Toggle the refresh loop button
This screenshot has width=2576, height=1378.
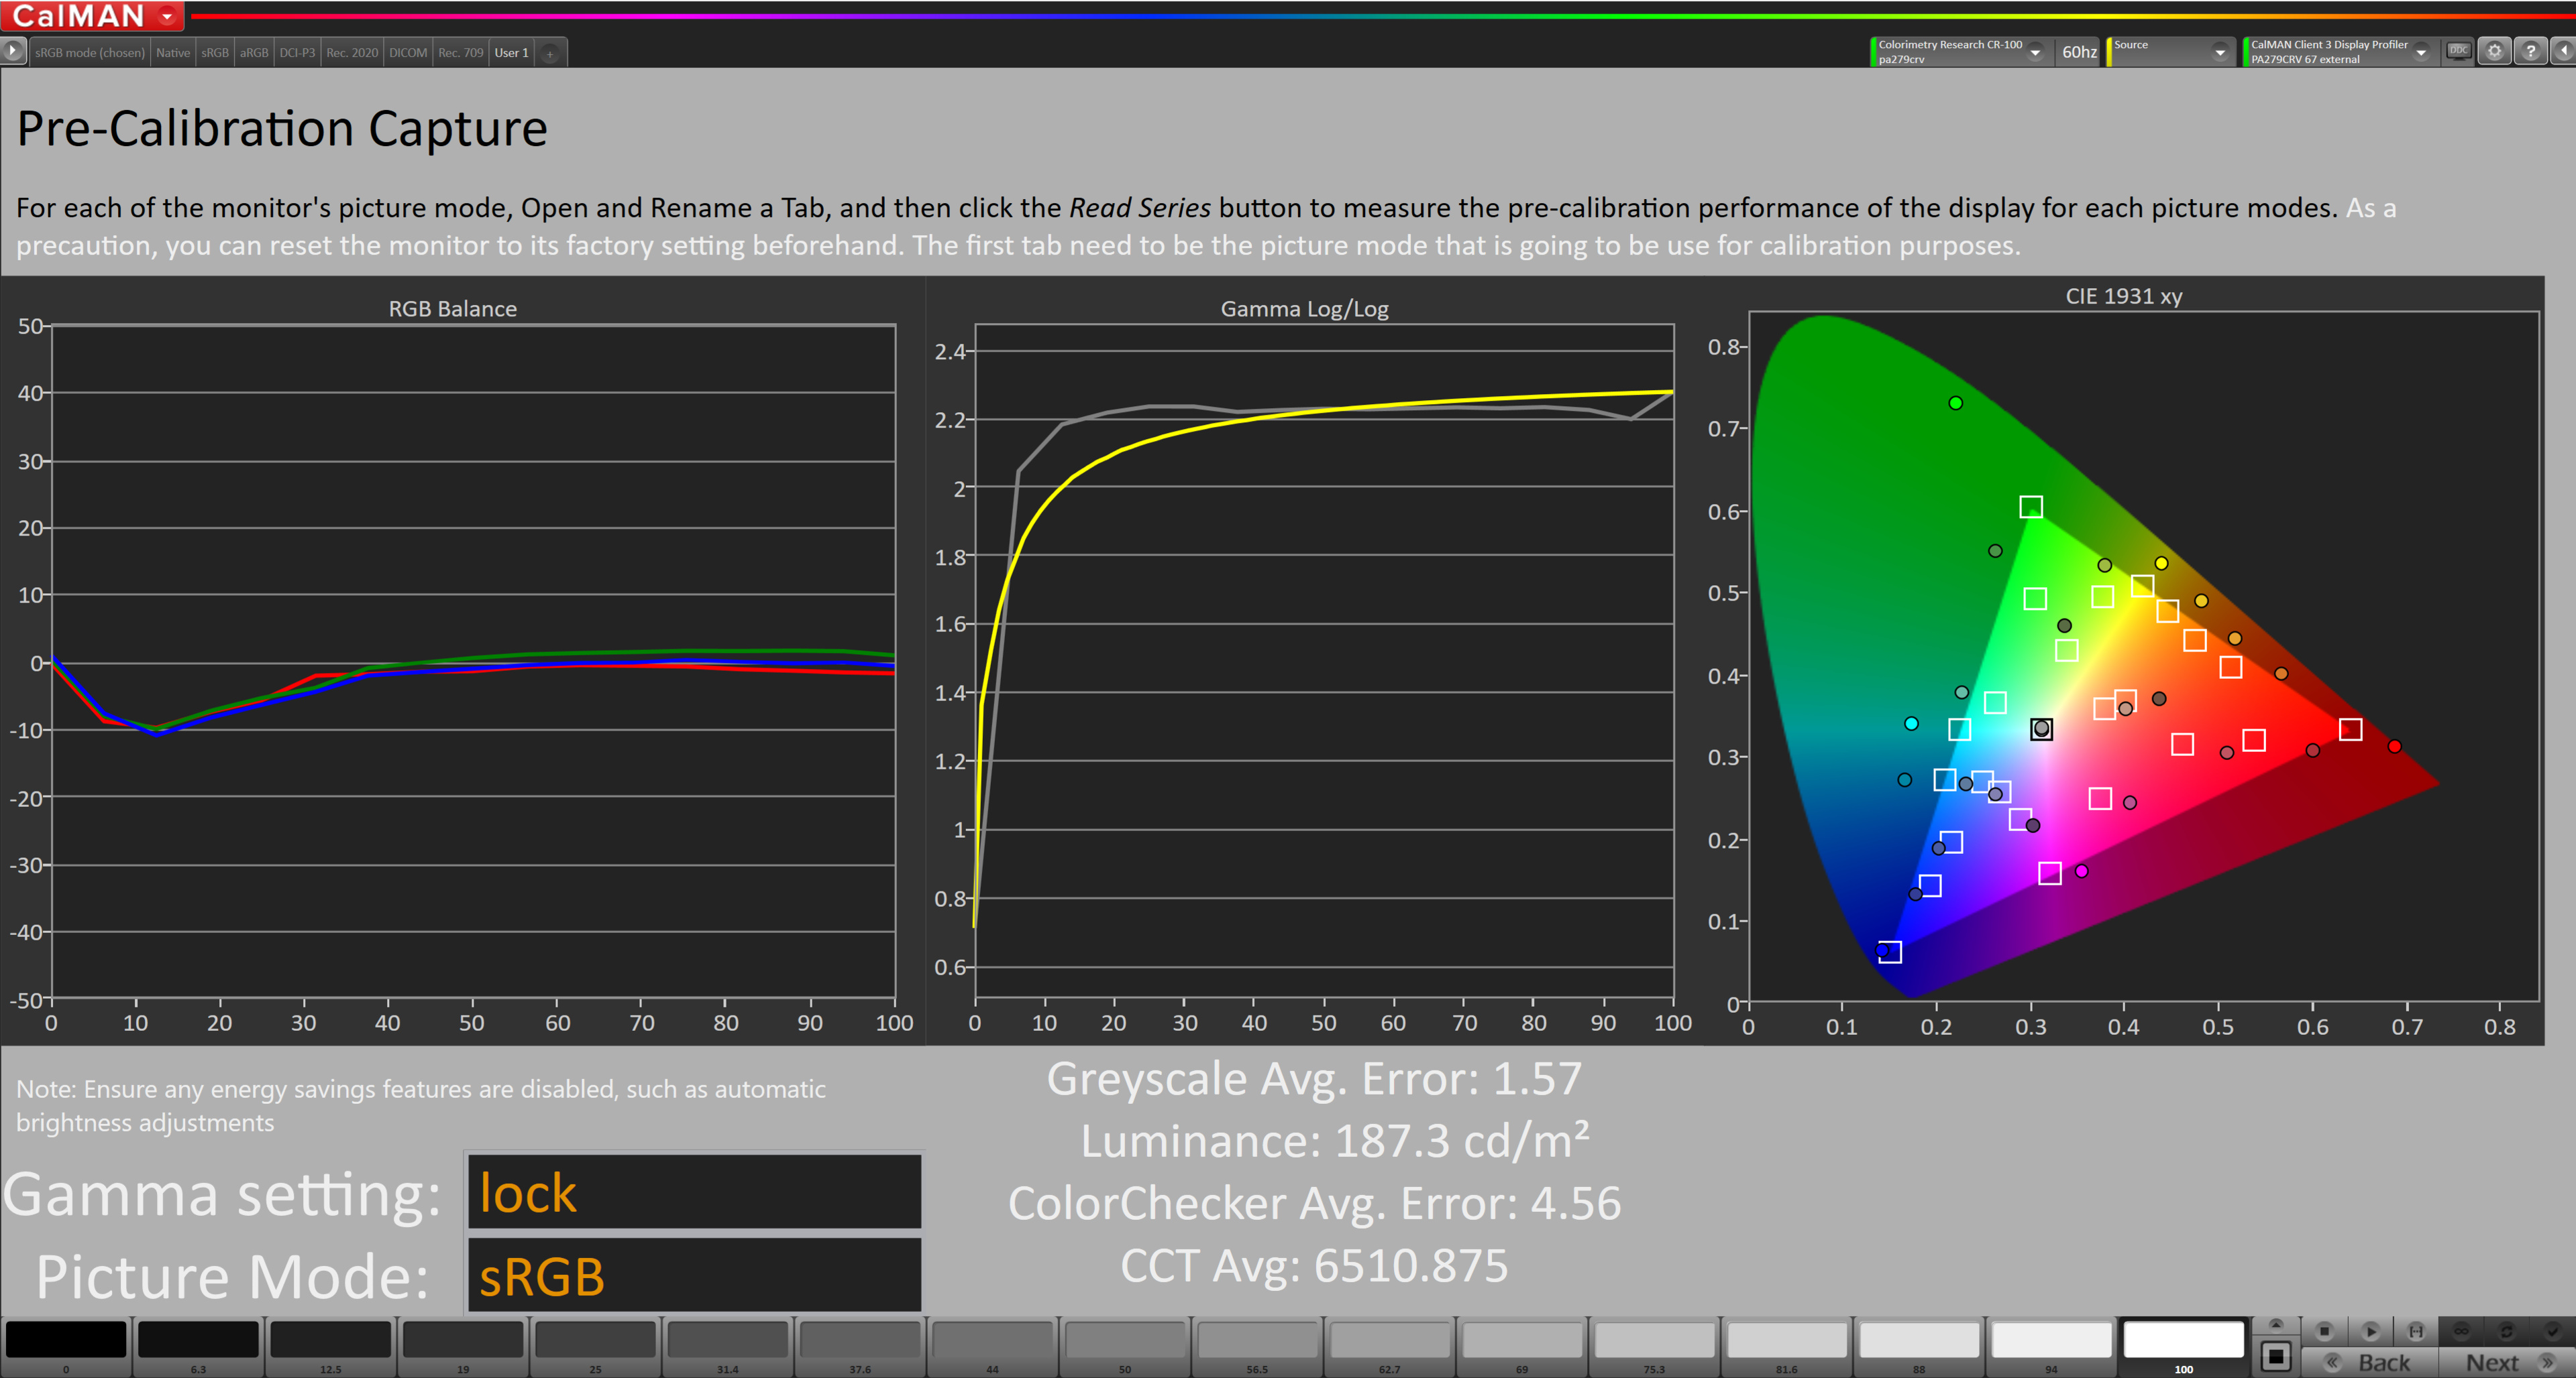[2506, 1331]
